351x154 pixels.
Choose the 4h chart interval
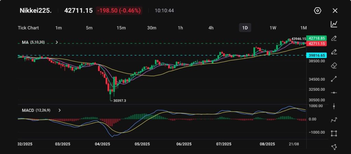(x=211, y=28)
